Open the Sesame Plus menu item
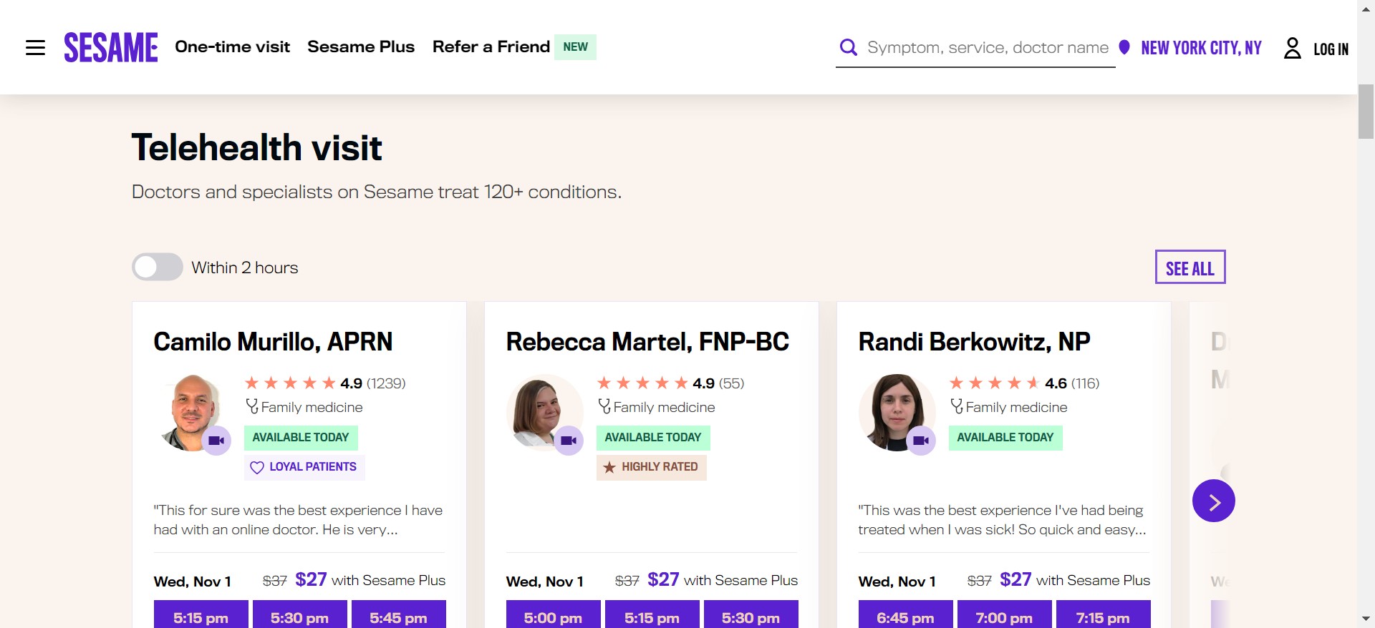This screenshot has height=628, width=1375. (361, 47)
